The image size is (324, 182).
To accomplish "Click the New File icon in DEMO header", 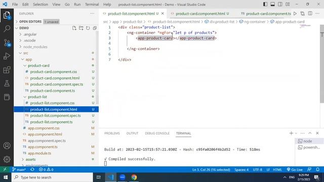I will point(74,28).
